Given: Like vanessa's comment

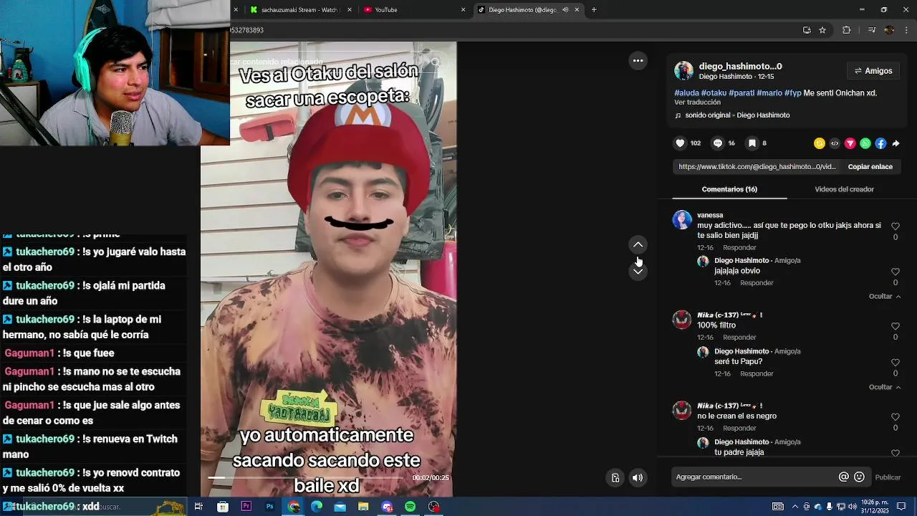Looking at the screenshot, I should click(x=895, y=226).
